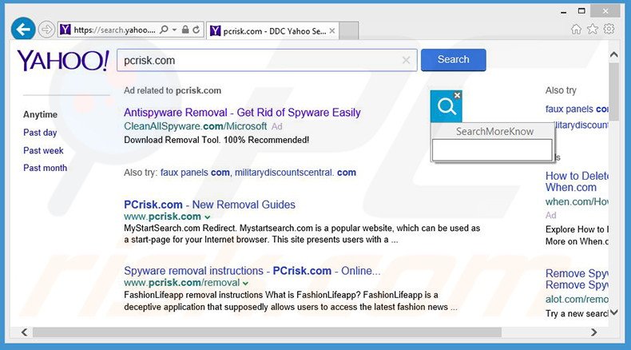Open PCrisk.com - New Removal Guides result
The height and width of the screenshot is (350, 631).
tap(209, 205)
